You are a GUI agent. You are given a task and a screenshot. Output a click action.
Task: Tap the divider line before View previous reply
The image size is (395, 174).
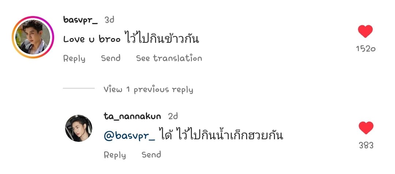tap(79, 88)
